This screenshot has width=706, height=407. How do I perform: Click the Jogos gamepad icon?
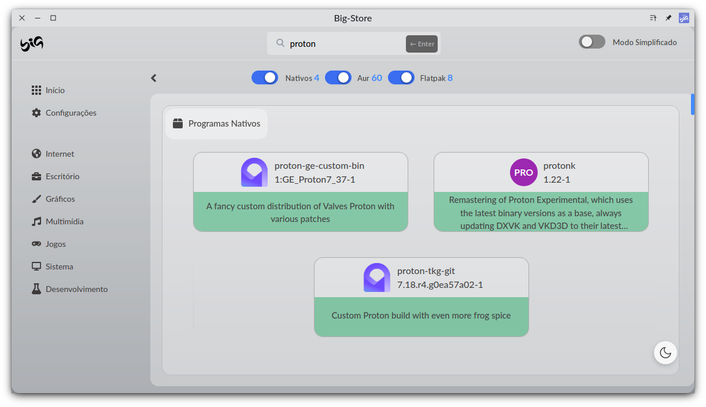(36, 244)
